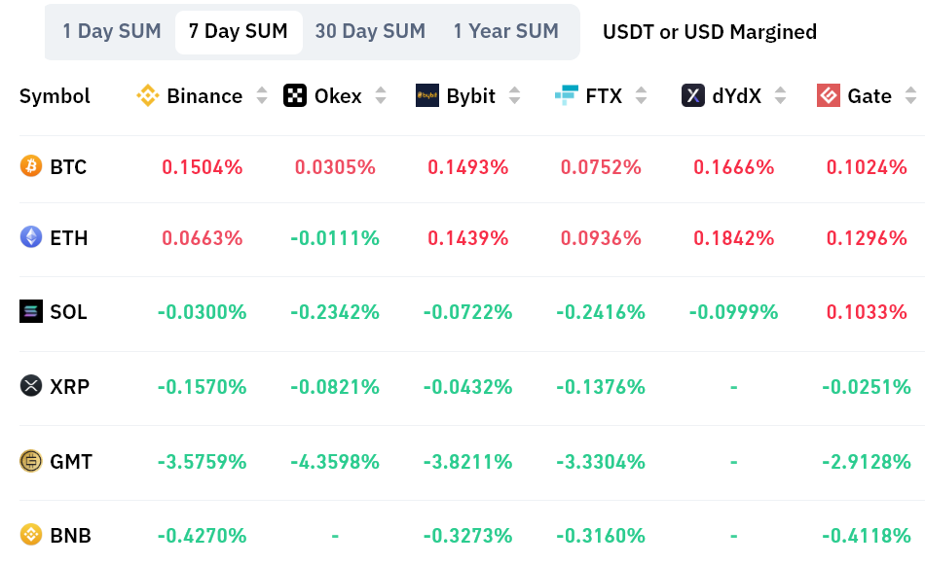This screenshot has width=925, height=565.
Task: Click the Binance exchange logo
Action: click(x=148, y=95)
